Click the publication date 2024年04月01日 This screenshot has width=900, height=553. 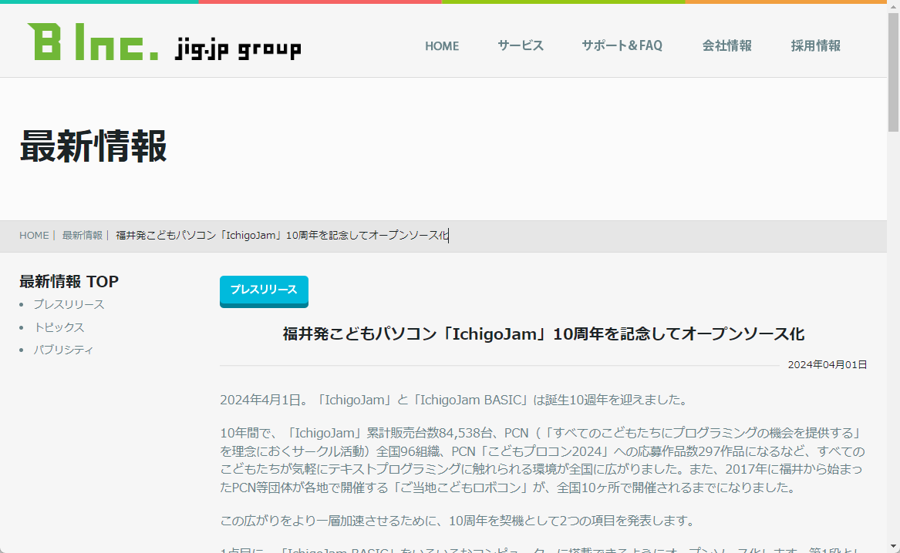(827, 364)
